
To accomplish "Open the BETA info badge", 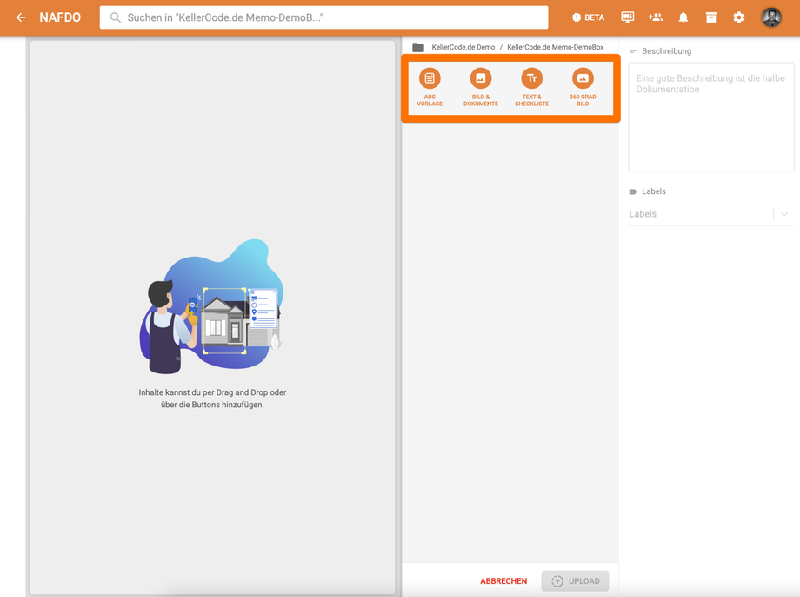I will [588, 17].
